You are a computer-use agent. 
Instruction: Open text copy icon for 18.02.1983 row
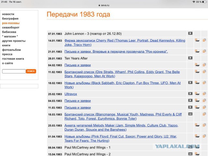click(x=204, y=83)
